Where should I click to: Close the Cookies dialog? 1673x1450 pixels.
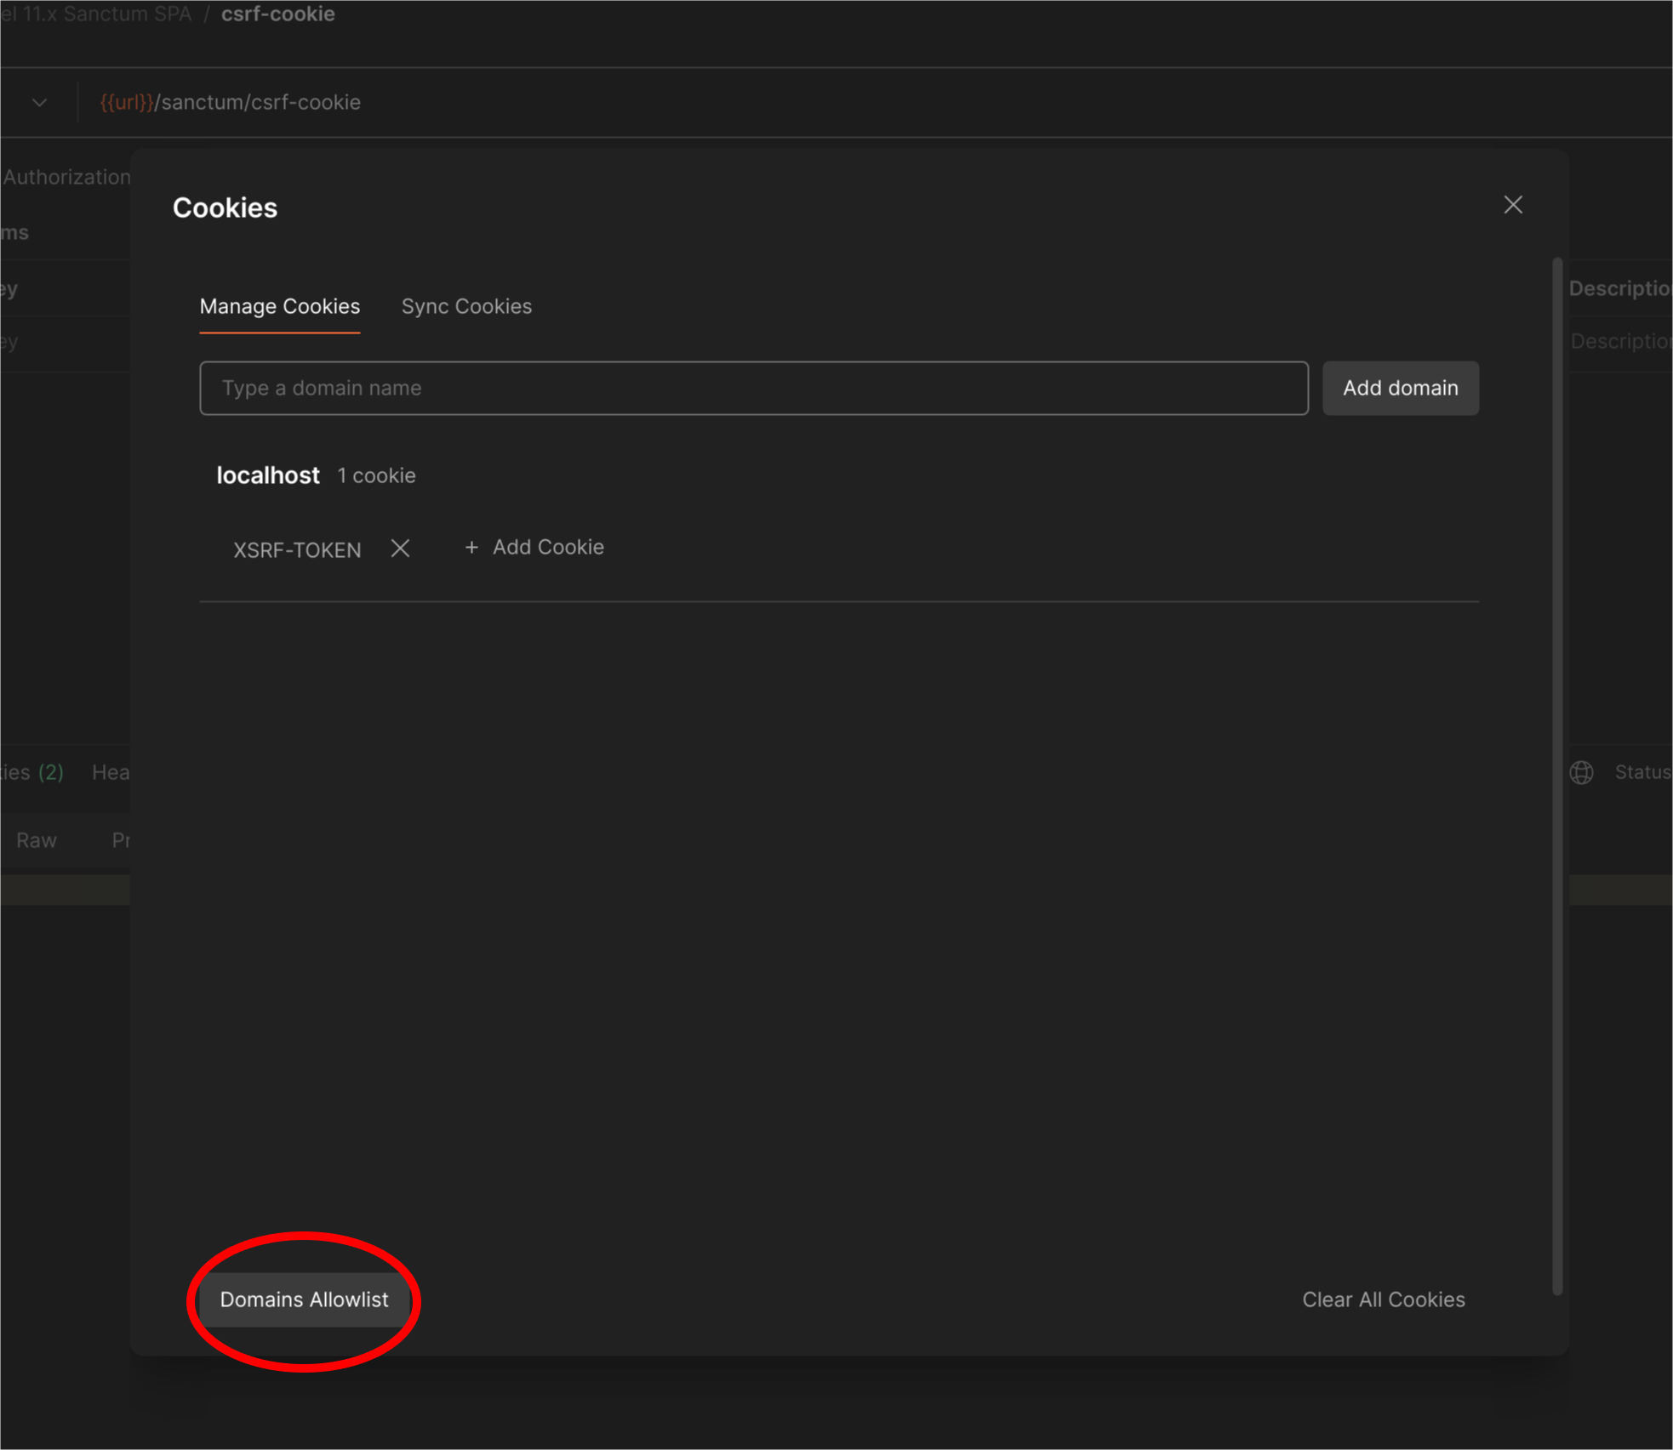click(x=1514, y=205)
